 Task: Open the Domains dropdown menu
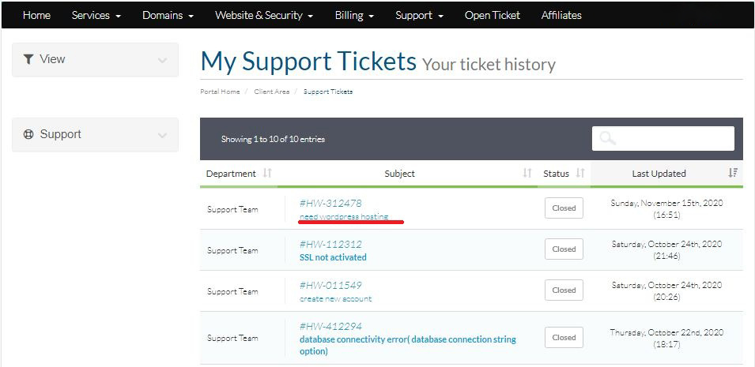click(168, 15)
